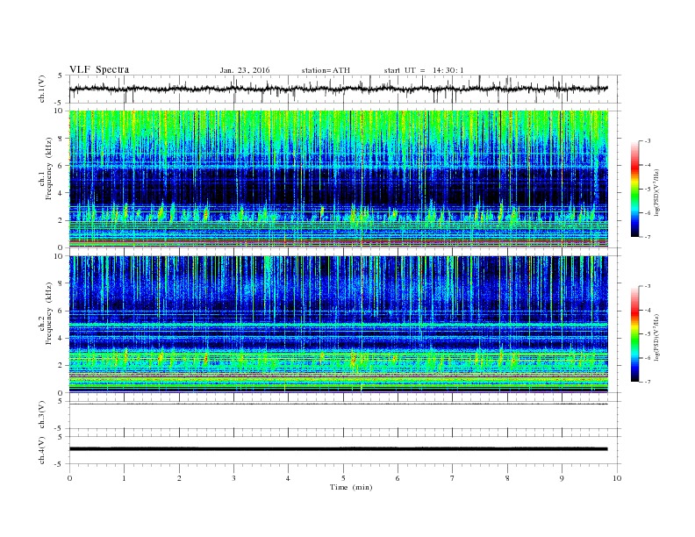Click the "station=ATH" header label

(x=326, y=70)
